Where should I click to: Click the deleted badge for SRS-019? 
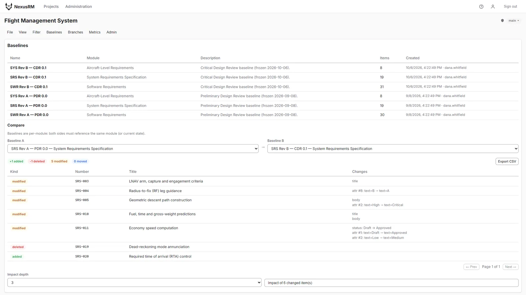tap(18, 247)
